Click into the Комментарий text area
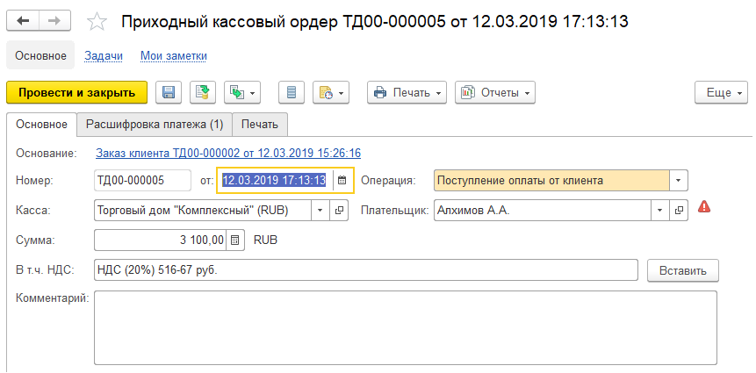 point(406,326)
